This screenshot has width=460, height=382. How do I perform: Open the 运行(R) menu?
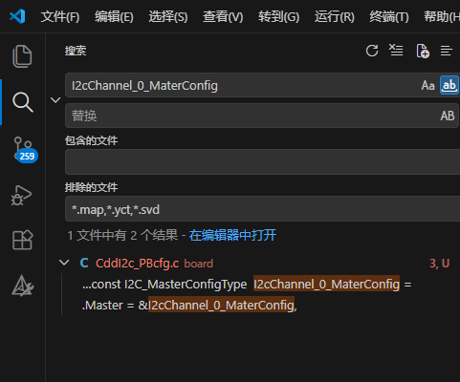(335, 16)
